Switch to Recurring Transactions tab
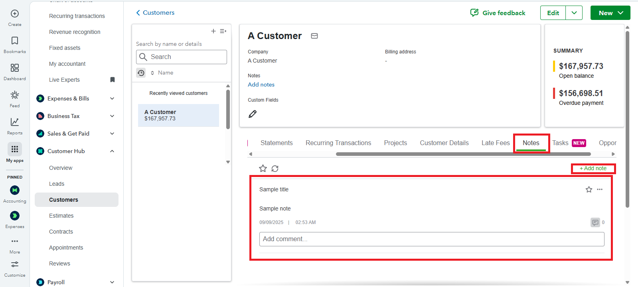This screenshot has width=638, height=287. [x=338, y=143]
